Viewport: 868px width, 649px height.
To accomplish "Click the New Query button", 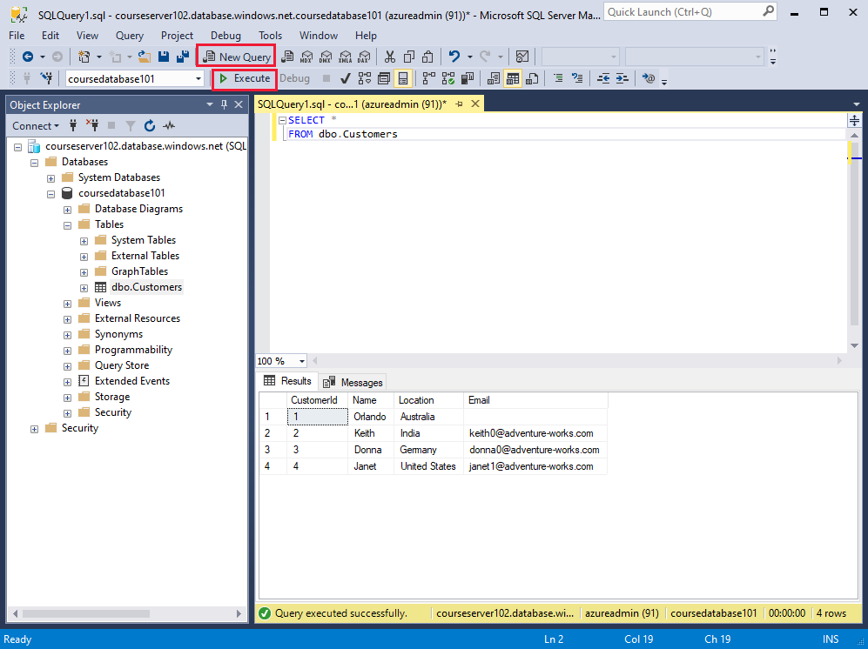I will tap(236, 56).
